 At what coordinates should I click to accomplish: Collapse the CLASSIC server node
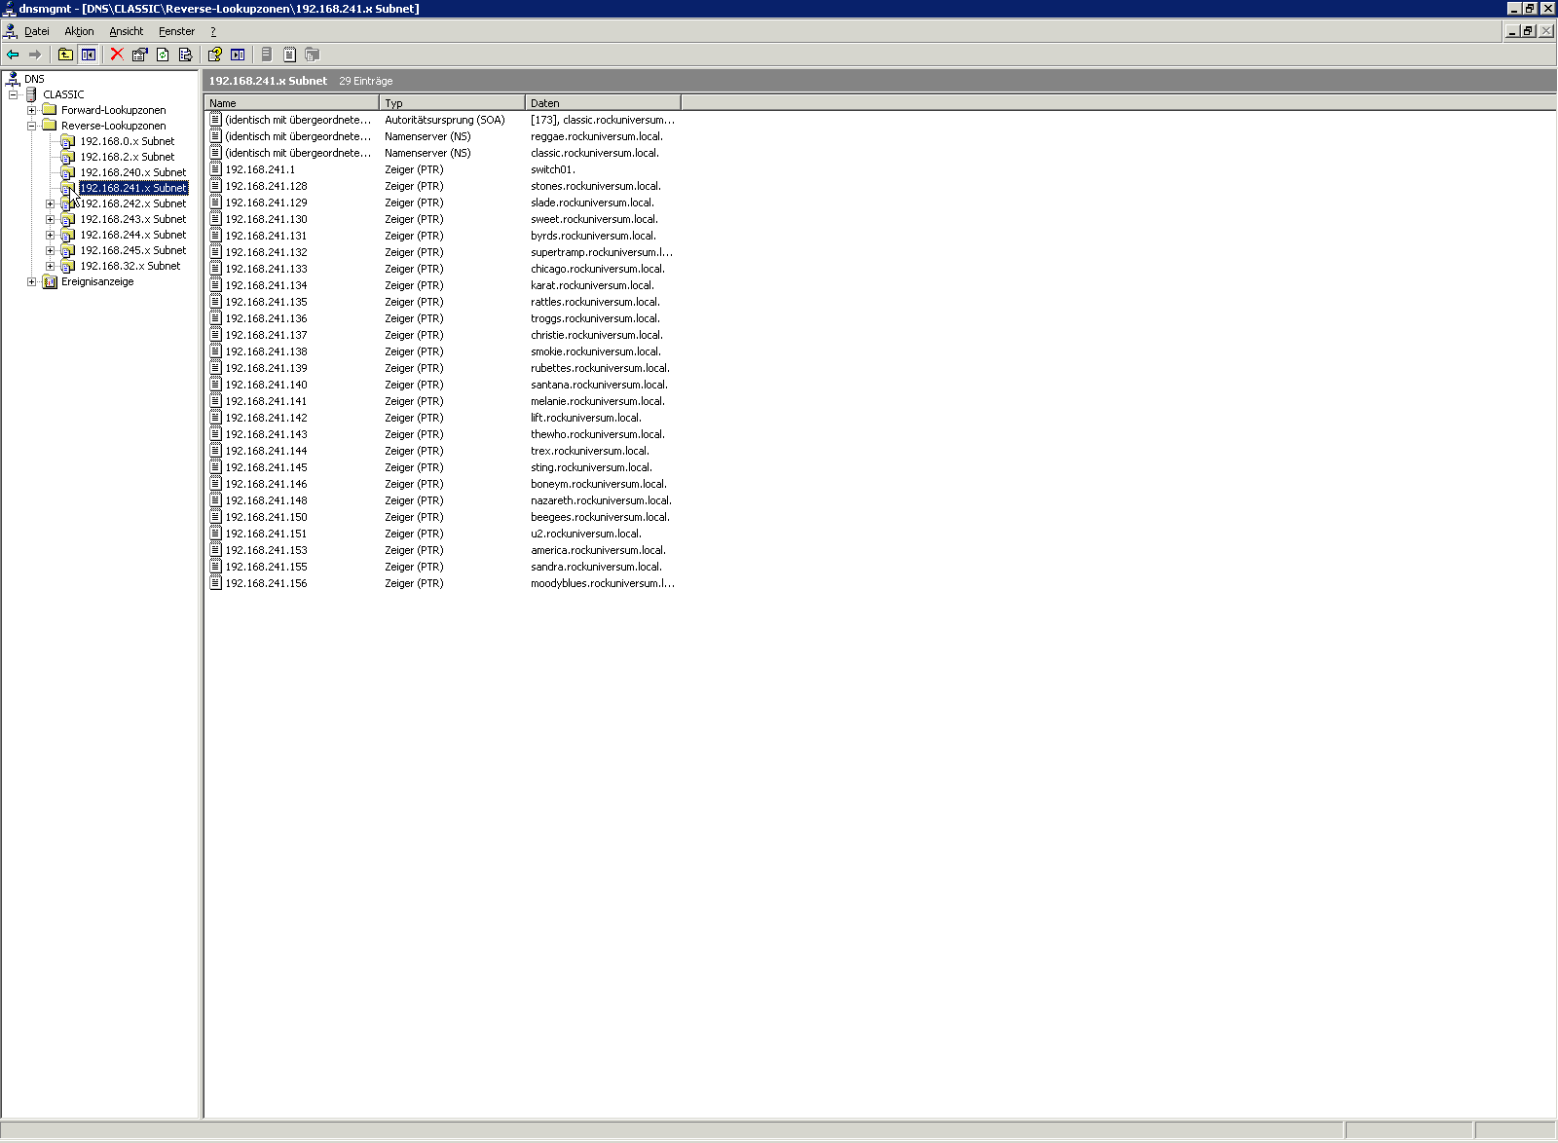14,94
